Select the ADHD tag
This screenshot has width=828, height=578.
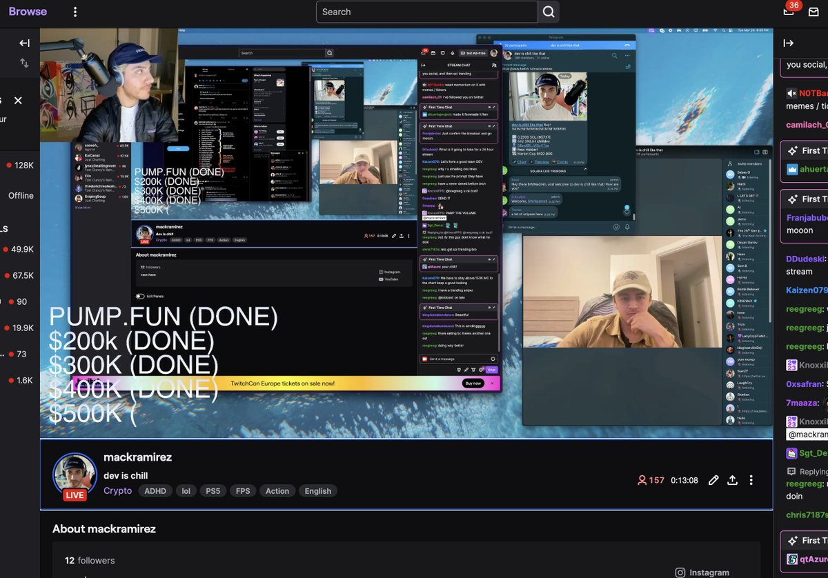pos(155,491)
